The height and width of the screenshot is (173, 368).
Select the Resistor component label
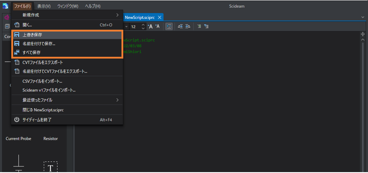point(51,139)
